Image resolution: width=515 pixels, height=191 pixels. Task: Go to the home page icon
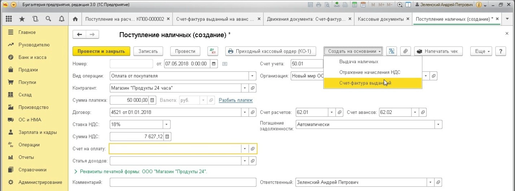tap(75, 19)
